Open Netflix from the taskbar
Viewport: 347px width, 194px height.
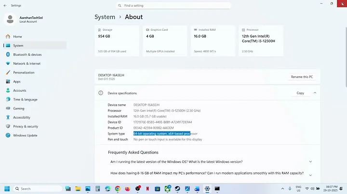point(147,189)
